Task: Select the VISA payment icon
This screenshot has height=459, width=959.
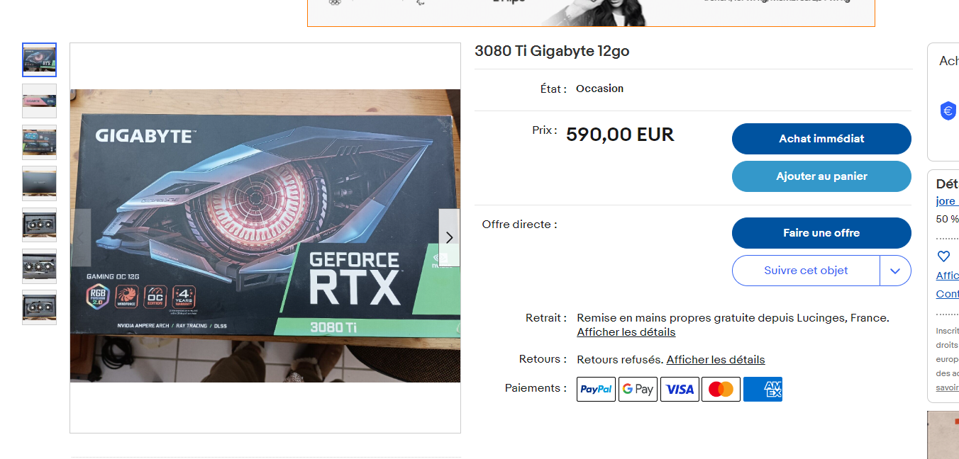Action: click(680, 389)
